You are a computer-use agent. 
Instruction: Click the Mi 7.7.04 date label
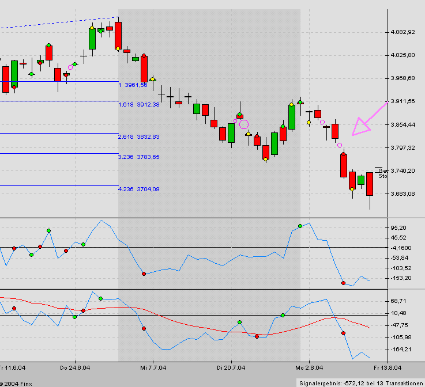153,367
